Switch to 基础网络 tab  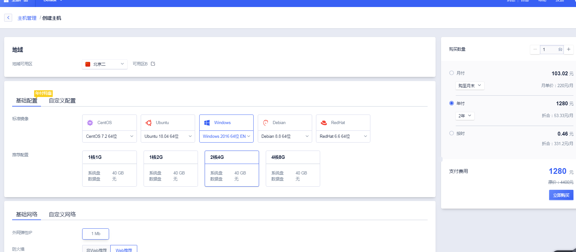[27, 214]
